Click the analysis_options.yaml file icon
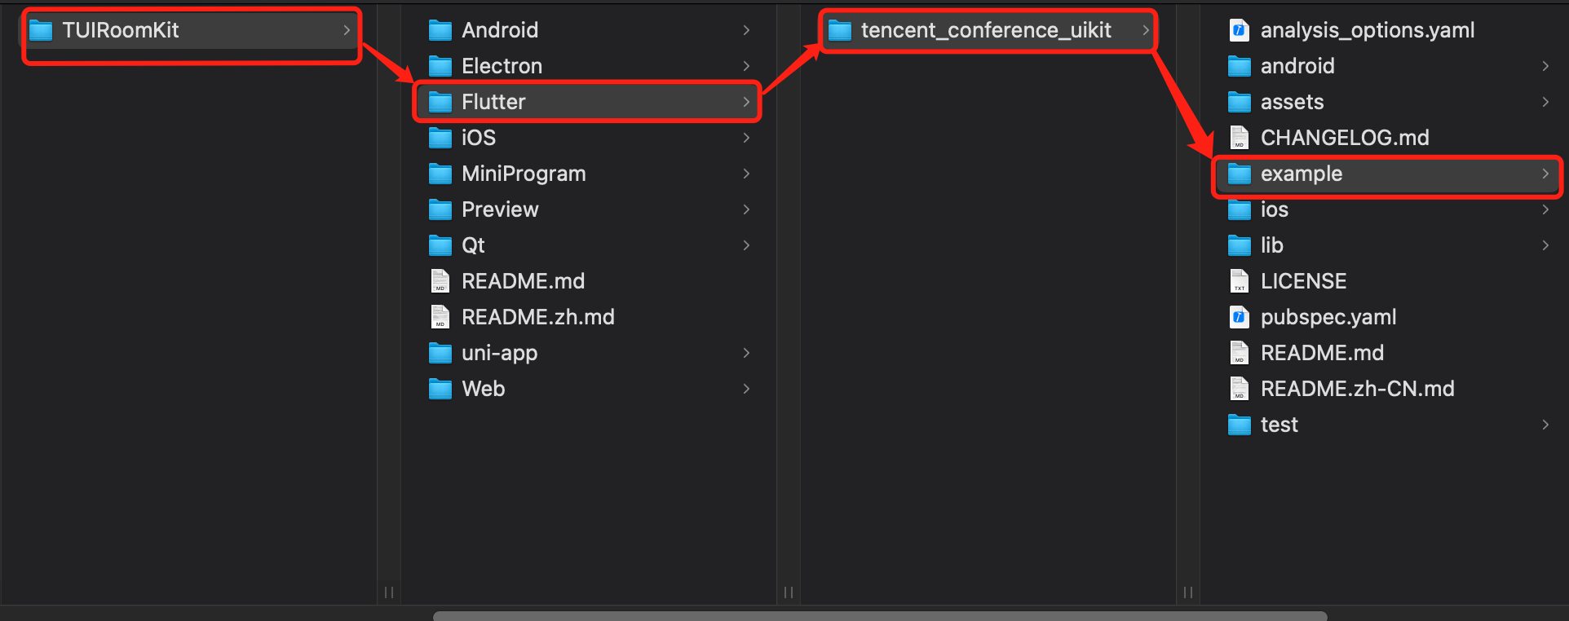The height and width of the screenshot is (621, 1569). click(x=1240, y=30)
